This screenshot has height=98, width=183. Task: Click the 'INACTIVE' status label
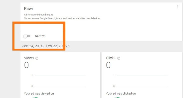(40, 36)
